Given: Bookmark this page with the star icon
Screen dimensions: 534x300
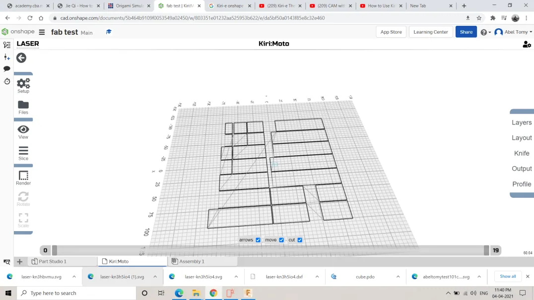Looking at the screenshot, I should [x=479, y=18].
